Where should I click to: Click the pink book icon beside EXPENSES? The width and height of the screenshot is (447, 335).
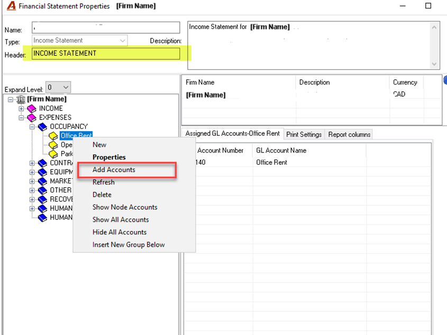32,117
